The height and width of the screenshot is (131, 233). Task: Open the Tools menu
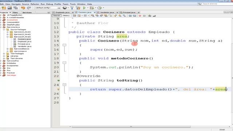pyautogui.click(x=73, y=4)
